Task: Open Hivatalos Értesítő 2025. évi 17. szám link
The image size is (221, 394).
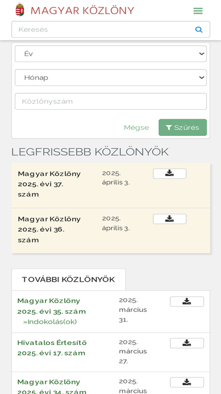Action: (x=52, y=348)
